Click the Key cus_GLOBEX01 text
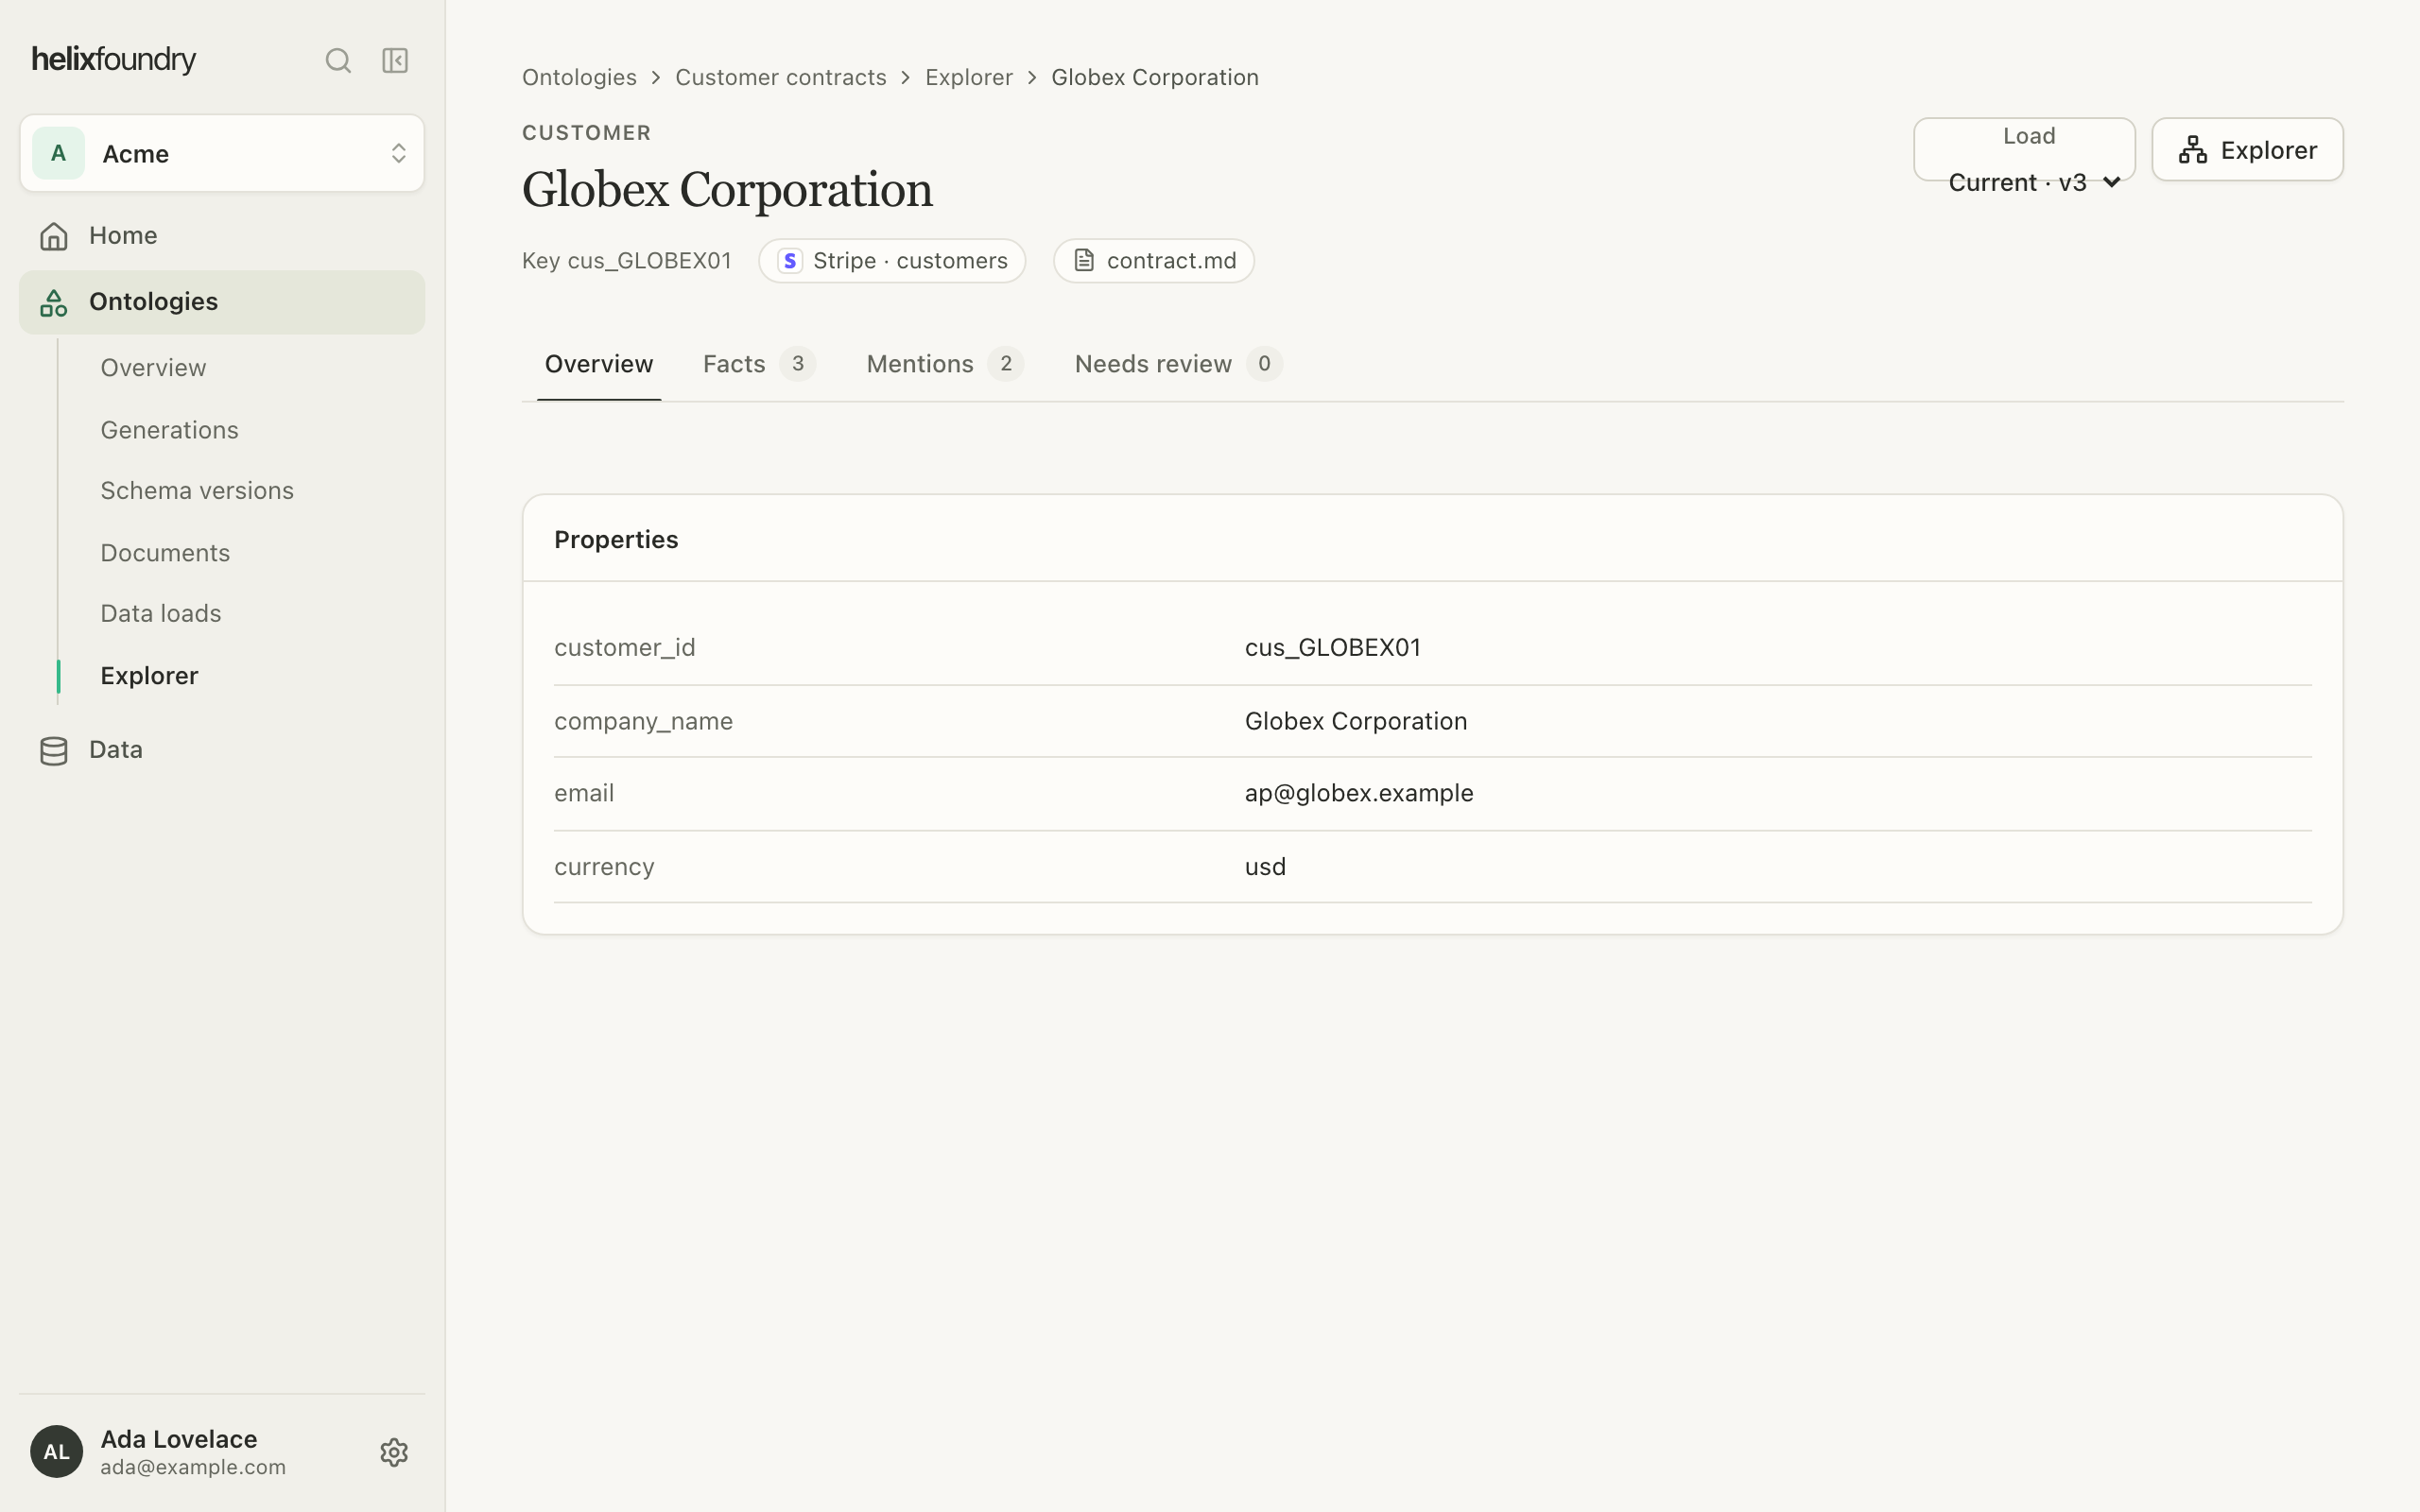Viewport: 2420px width, 1512px height. pyautogui.click(x=627, y=261)
